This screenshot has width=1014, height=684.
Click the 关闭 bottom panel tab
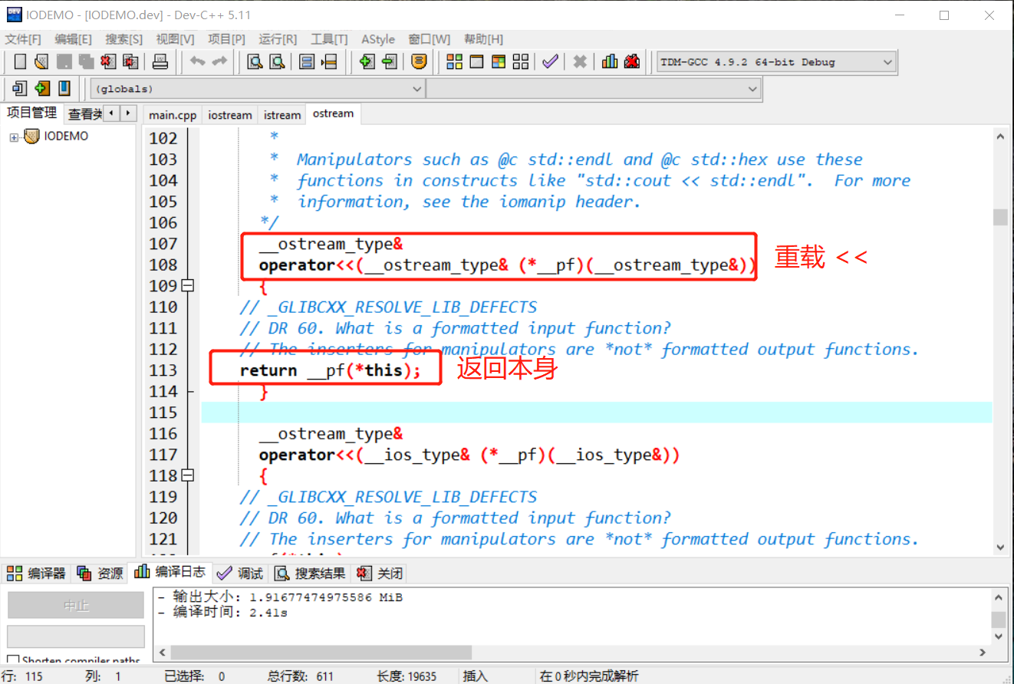380,573
